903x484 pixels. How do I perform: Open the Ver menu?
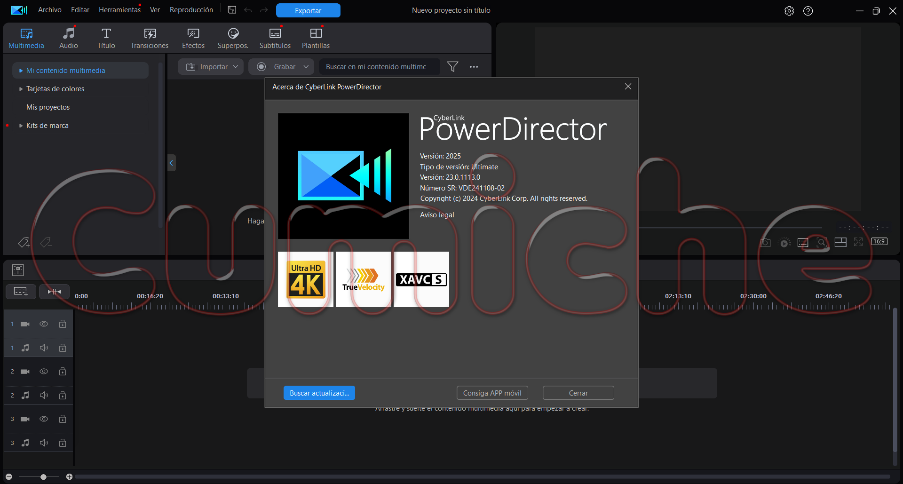[x=155, y=10]
